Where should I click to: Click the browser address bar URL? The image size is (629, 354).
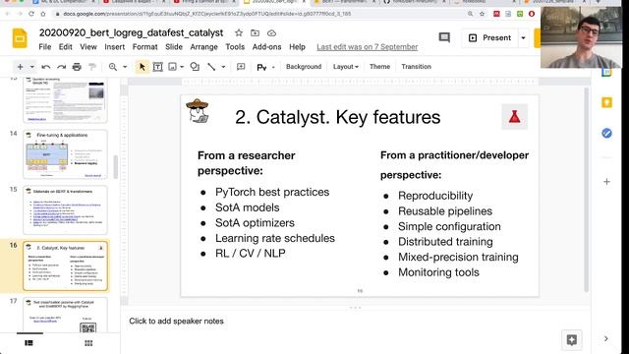(x=207, y=14)
